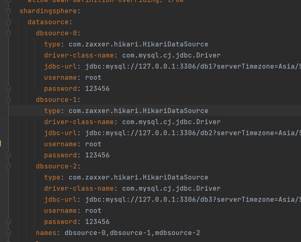Collapse the datasource section in gutter
The image size is (301, 242).
pyautogui.click(x=9, y=22)
